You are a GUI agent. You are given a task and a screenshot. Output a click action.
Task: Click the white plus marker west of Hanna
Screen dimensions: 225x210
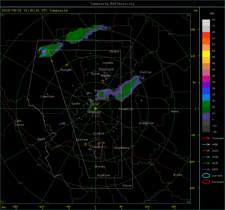coord(141,100)
